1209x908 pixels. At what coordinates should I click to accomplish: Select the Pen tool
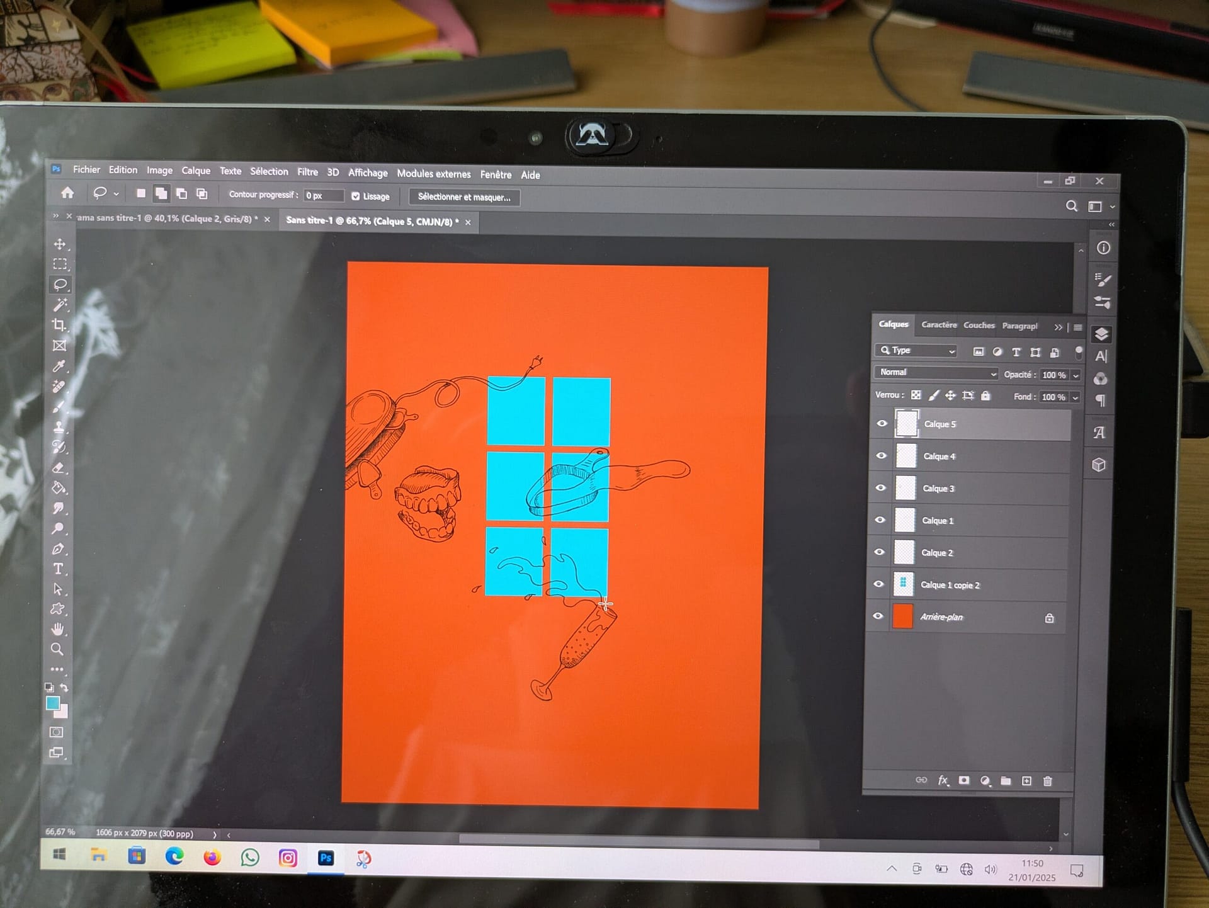pyautogui.click(x=58, y=549)
